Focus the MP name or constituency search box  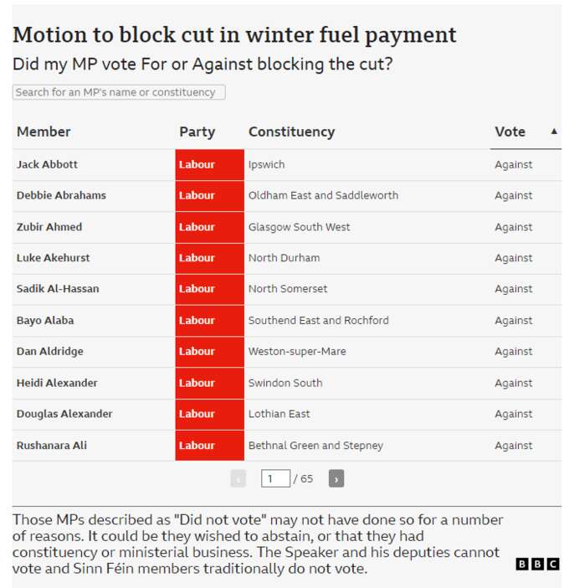coord(119,92)
